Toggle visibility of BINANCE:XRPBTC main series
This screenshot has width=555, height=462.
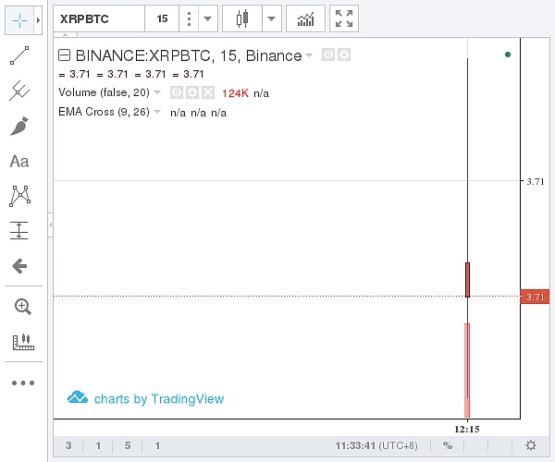click(x=327, y=55)
